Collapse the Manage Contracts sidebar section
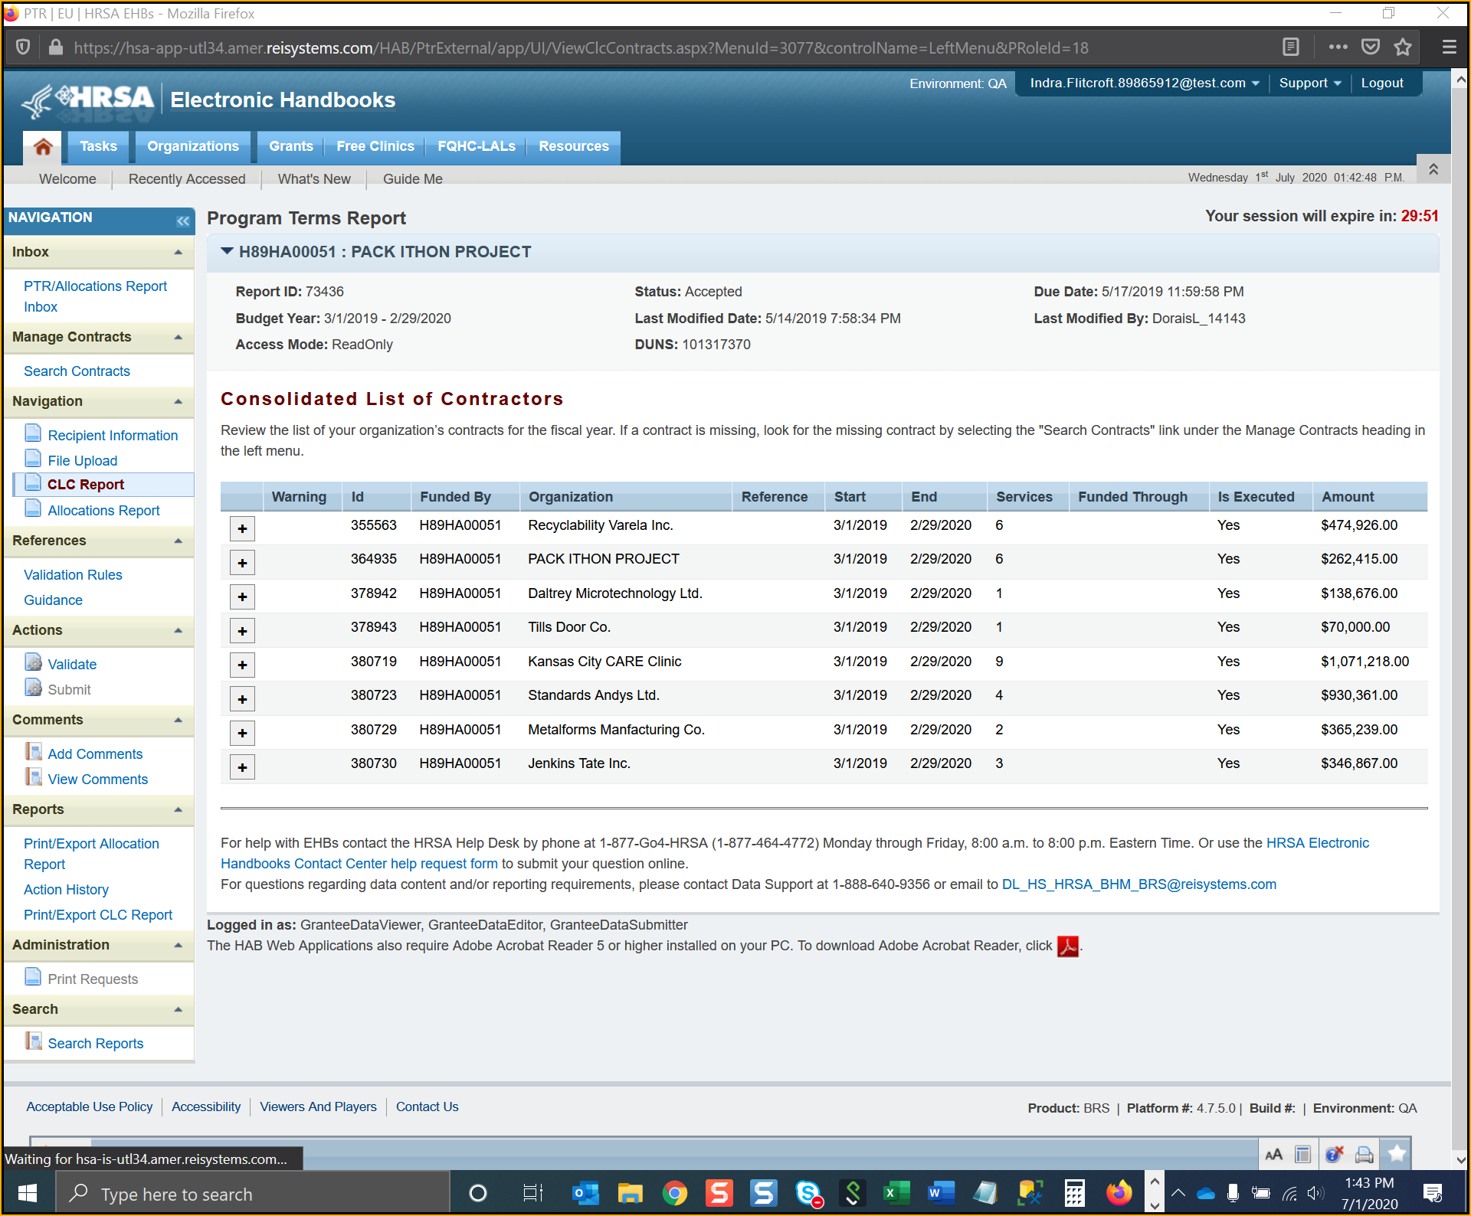Image resolution: width=1471 pixels, height=1216 pixels. click(x=178, y=338)
